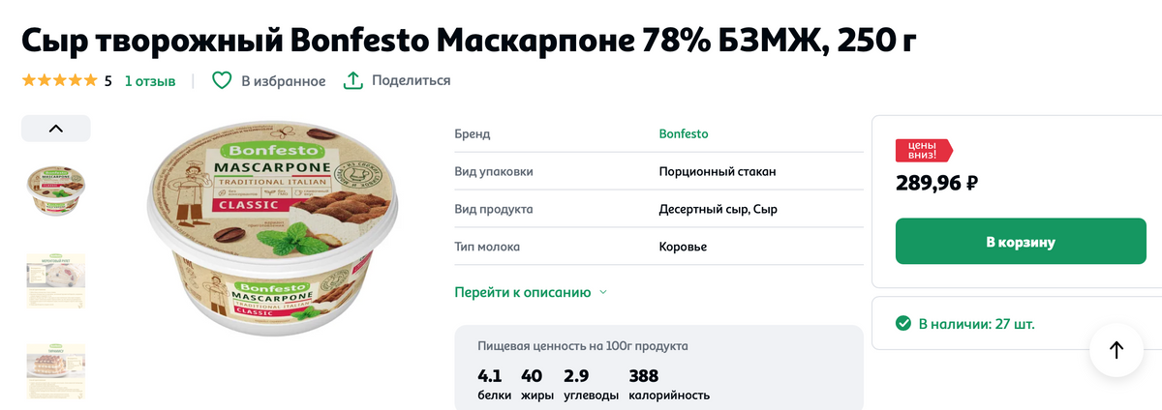1162x410 pixels.
Task: Click the share upload icon
Action: pyautogui.click(x=353, y=80)
